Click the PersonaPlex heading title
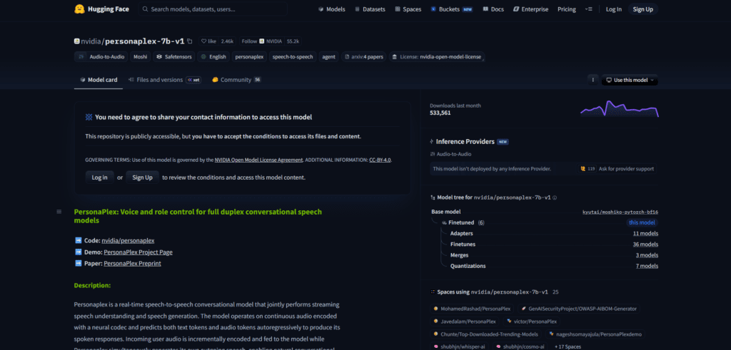The height and width of the screenshot is (350, 731). [198, 216]
